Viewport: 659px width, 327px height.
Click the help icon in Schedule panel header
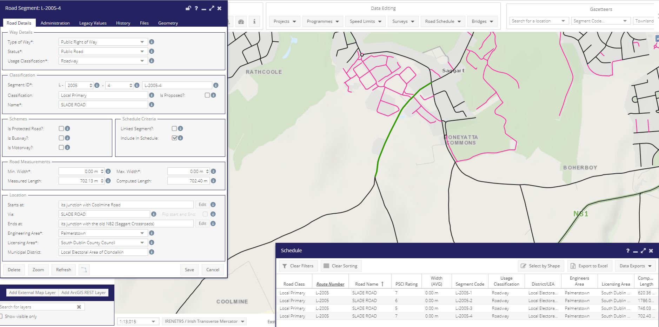tap(628, 251)
